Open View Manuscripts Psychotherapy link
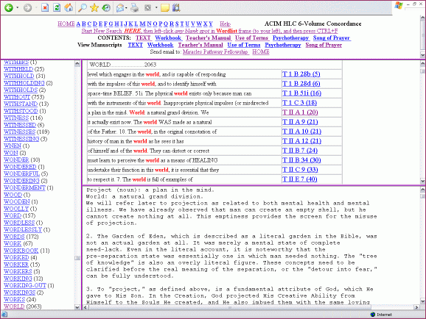Screen dimensions: 426x319 coord(283,45)
